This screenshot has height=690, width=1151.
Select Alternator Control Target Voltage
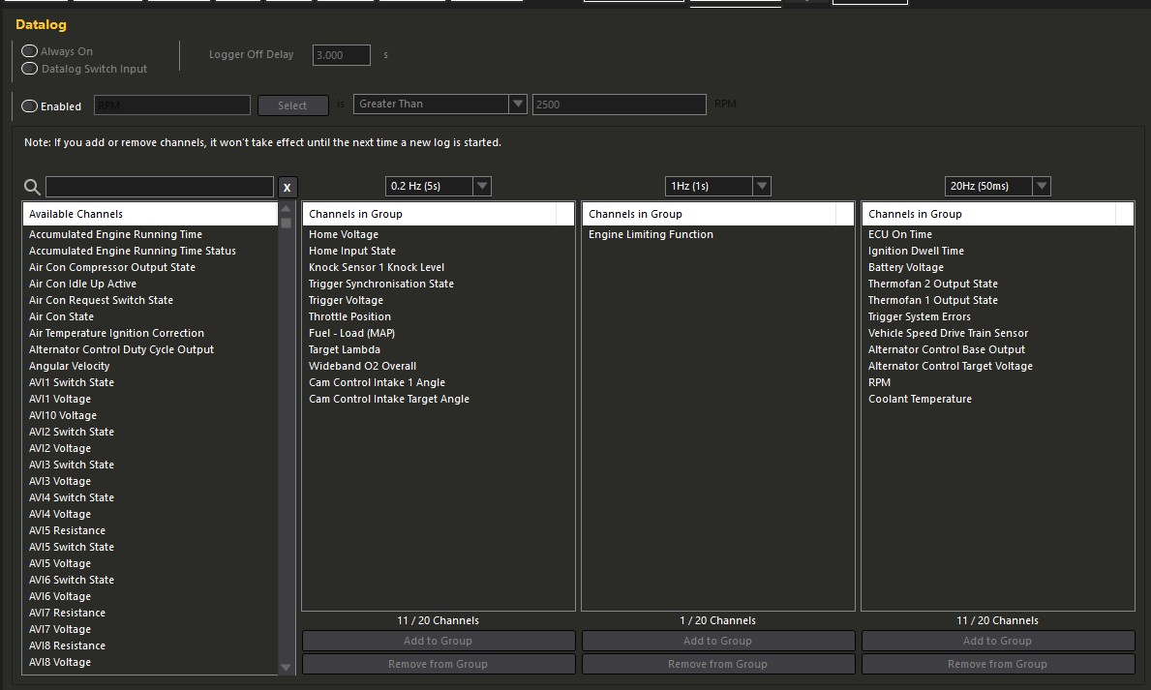(950, 366)
